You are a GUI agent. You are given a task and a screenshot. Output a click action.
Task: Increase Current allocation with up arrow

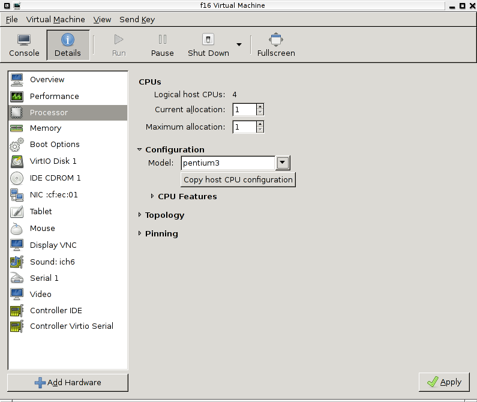click(260, 107)
